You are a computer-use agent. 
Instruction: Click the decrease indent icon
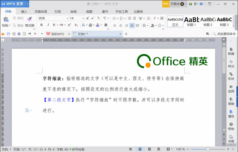[x=129, y=18]
